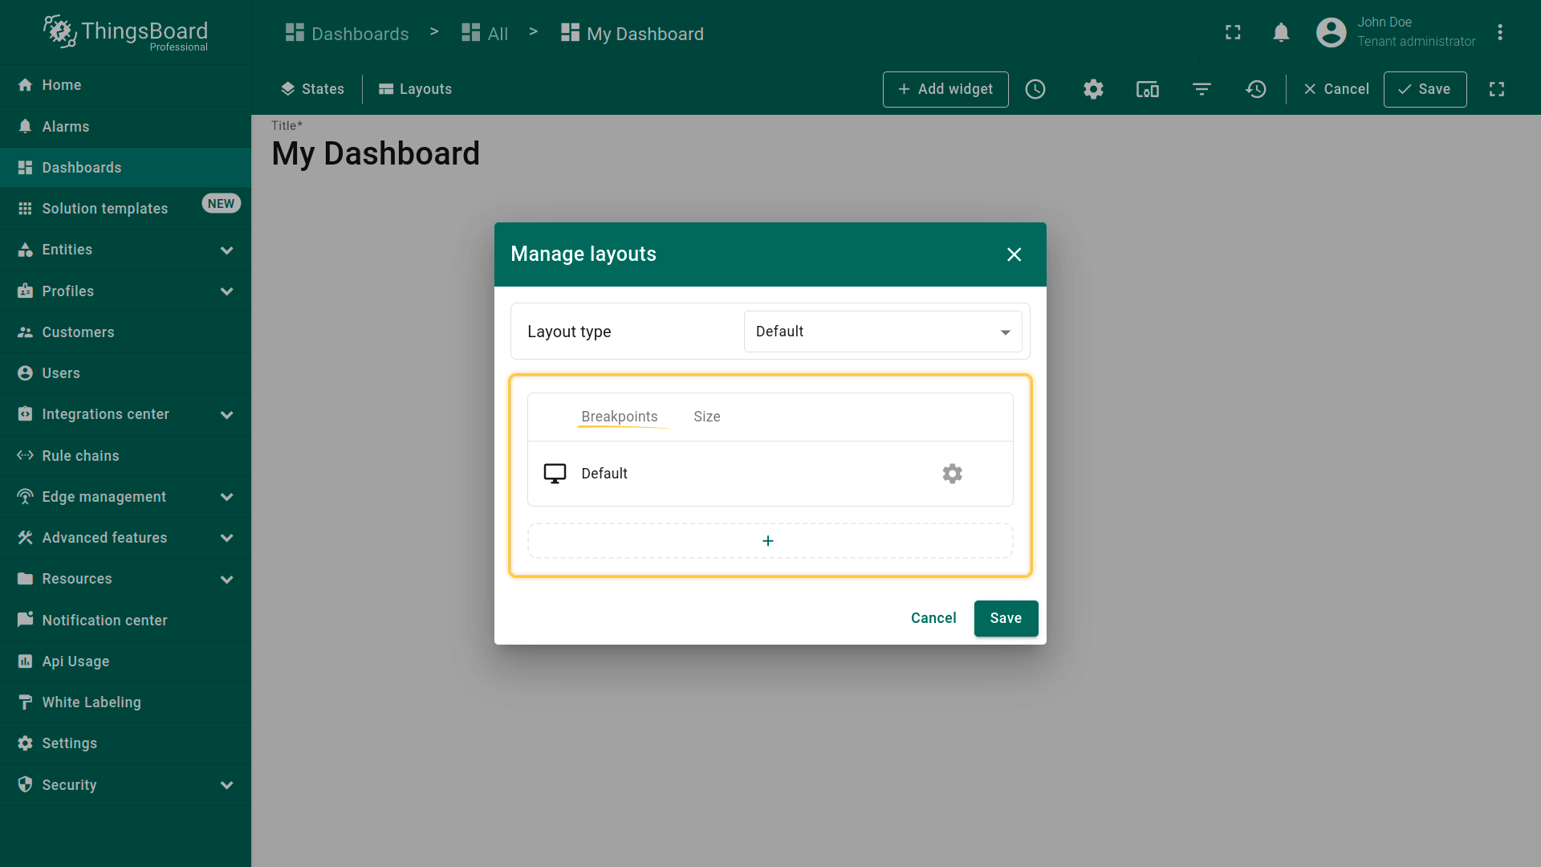Open Rule chains in sidebar
This screenshot has height=867, width=1541.
80,456
